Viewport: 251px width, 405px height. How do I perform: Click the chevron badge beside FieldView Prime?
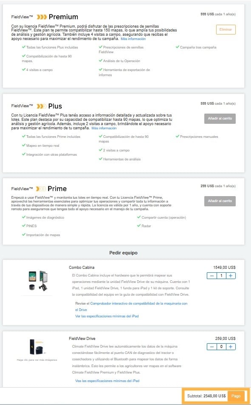coord(40,188)
